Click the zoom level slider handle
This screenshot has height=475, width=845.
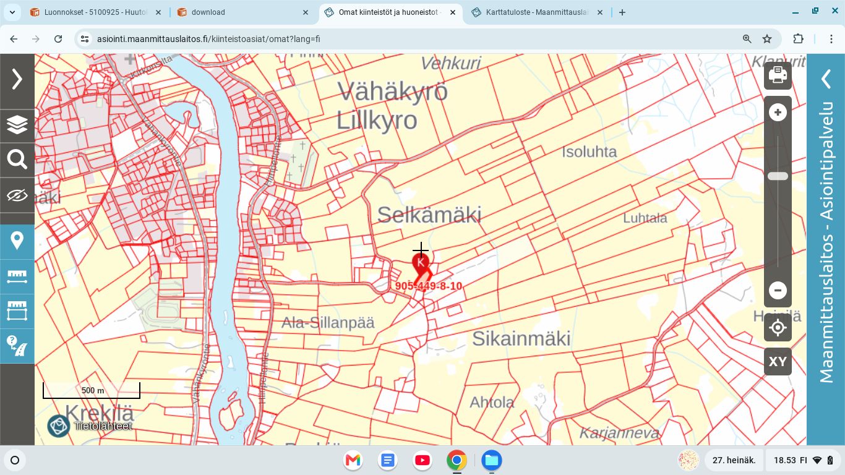click(x=778, y=176)
